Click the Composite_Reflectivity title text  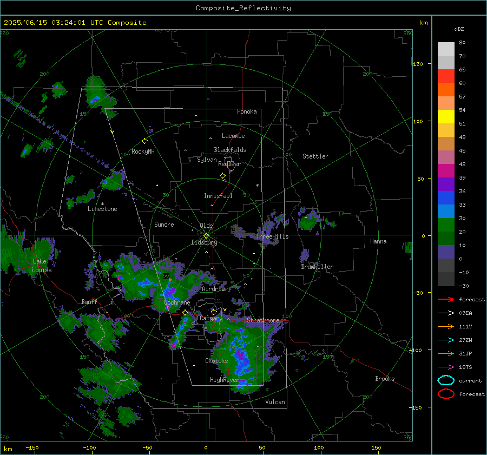(243, 8)
